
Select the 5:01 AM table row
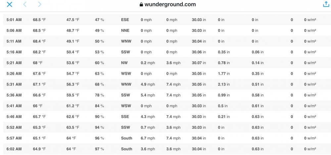(165, 20)
